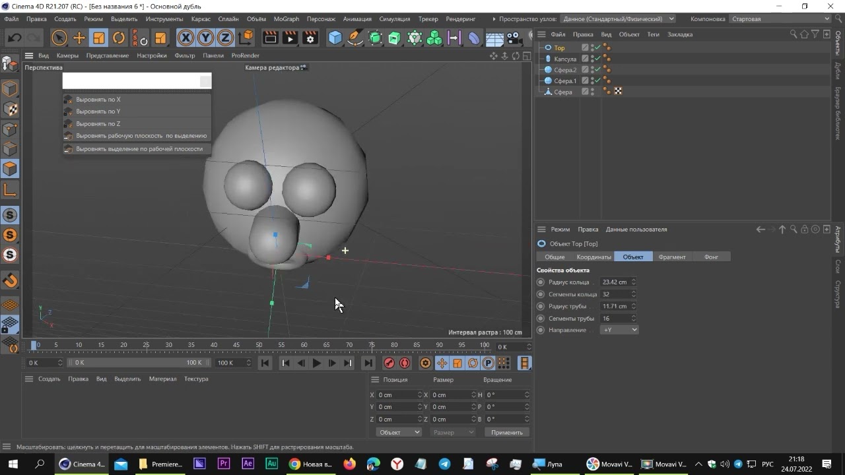Click Радиус кольца stepper arrows
845x475 pixels.
634,282
